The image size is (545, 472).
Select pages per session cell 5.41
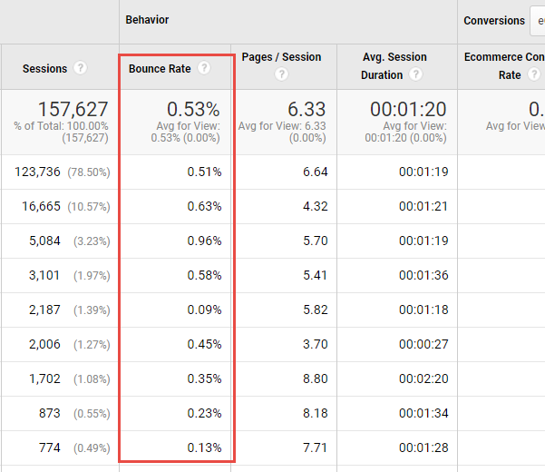click(315, 275)
